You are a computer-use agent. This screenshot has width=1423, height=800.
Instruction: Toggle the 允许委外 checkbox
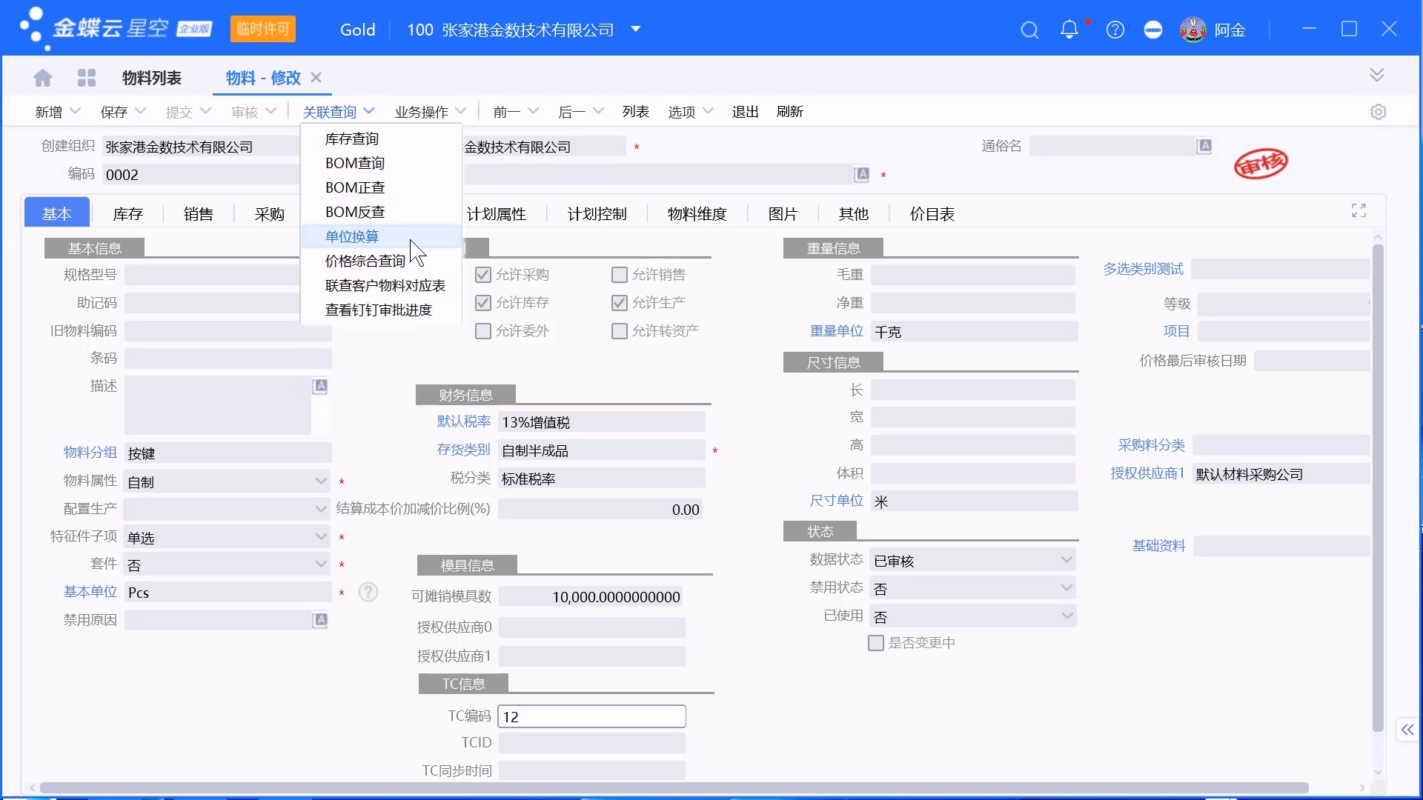click(x=483, y=331)
